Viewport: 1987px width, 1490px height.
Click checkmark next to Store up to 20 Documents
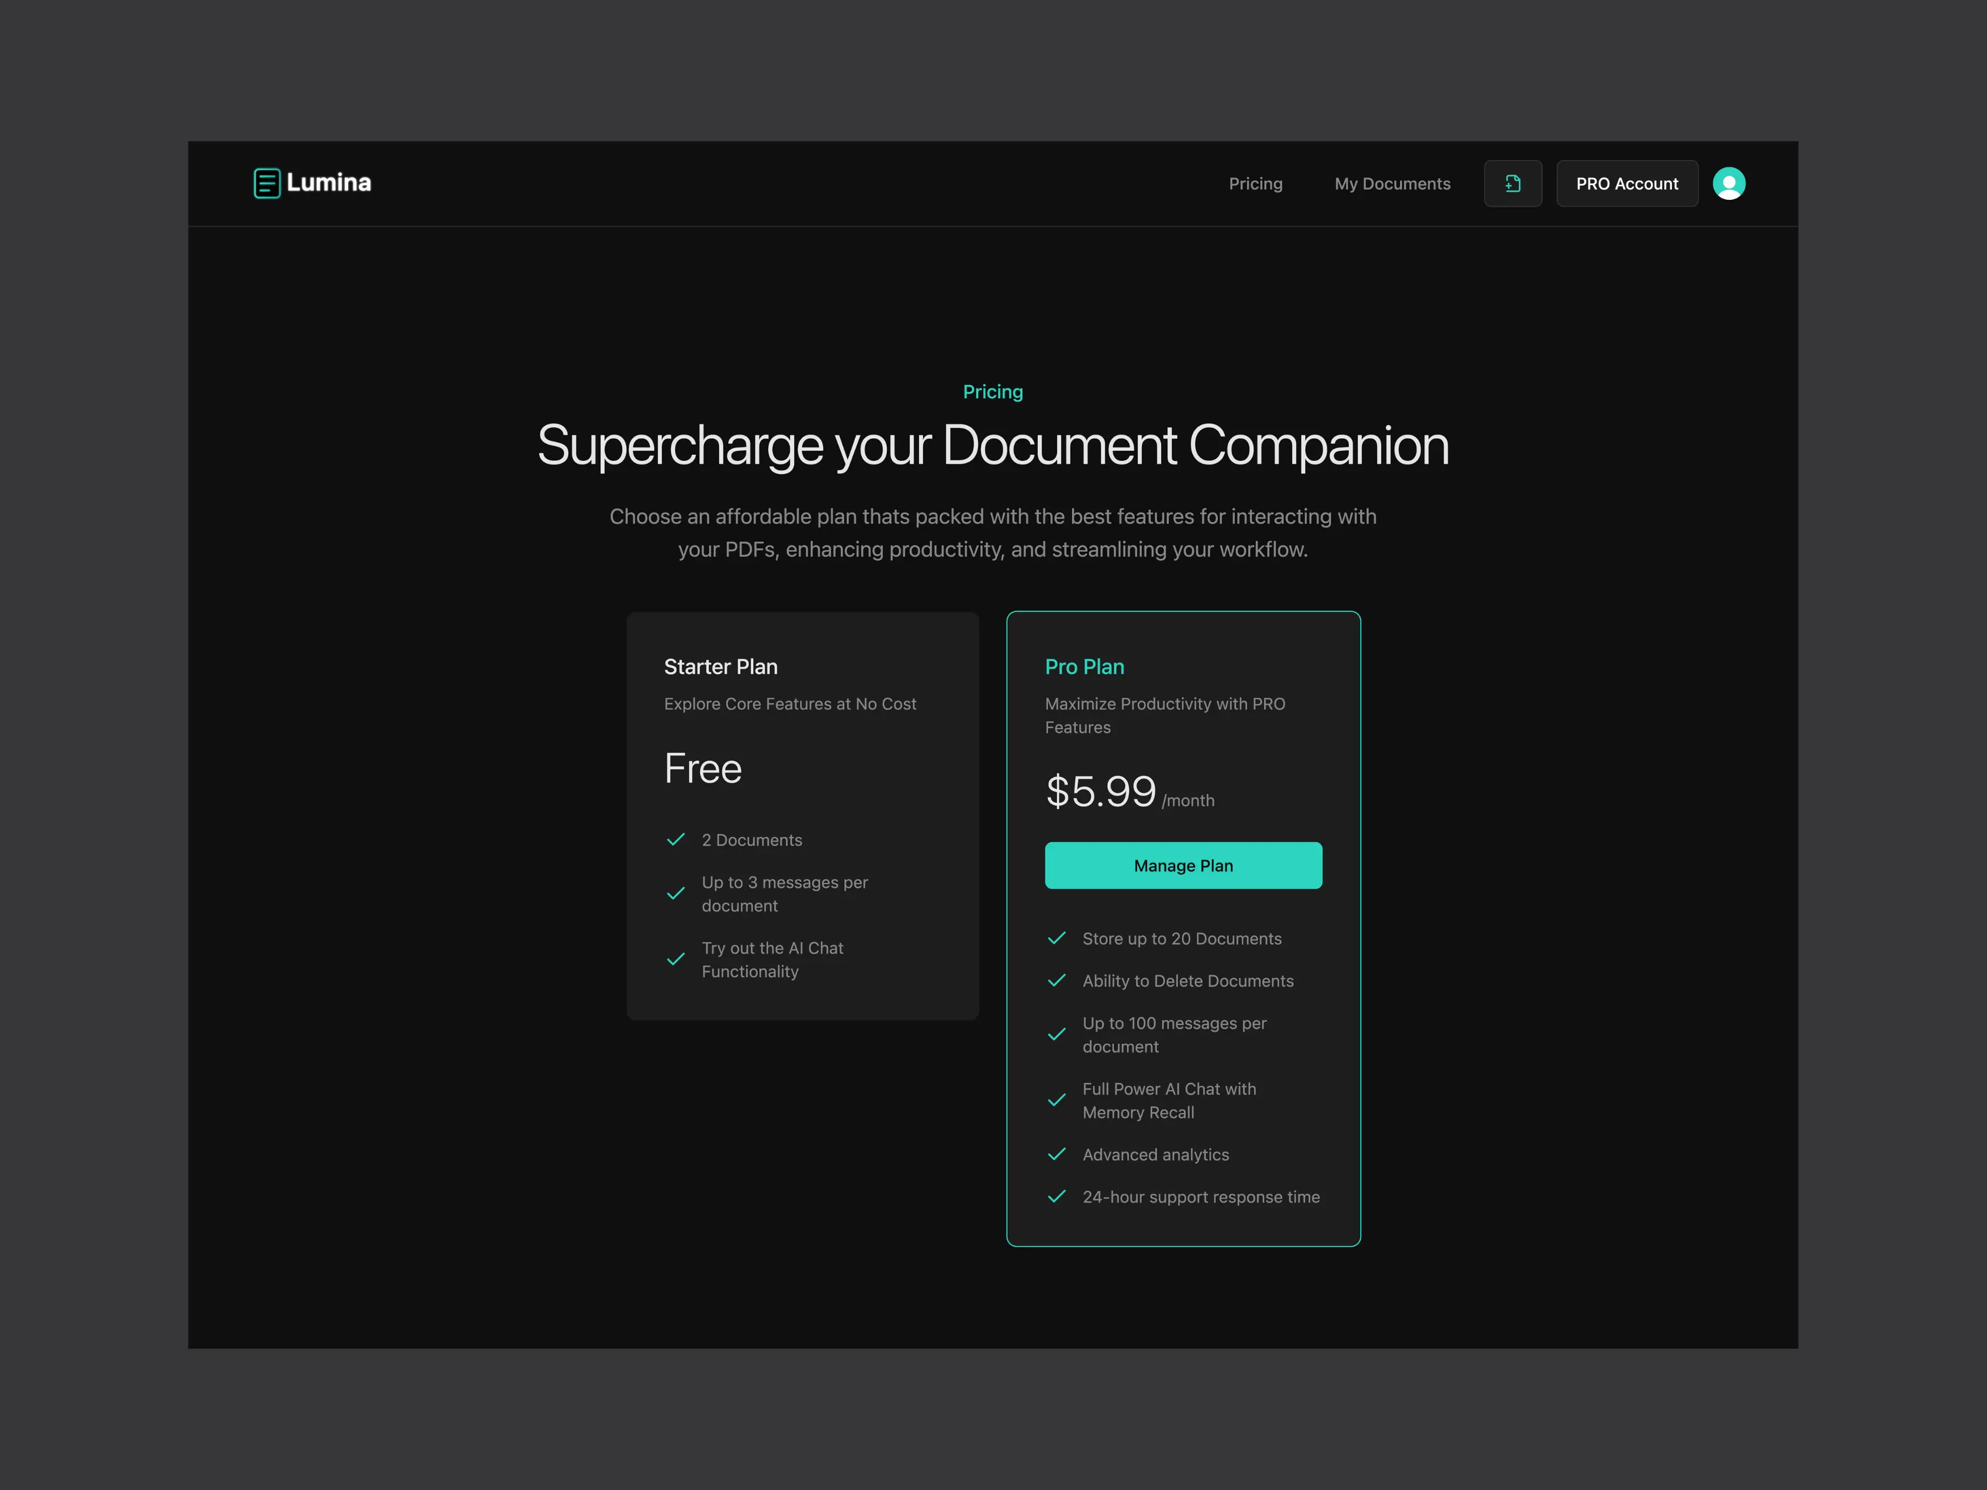[x=1057, y=938]
